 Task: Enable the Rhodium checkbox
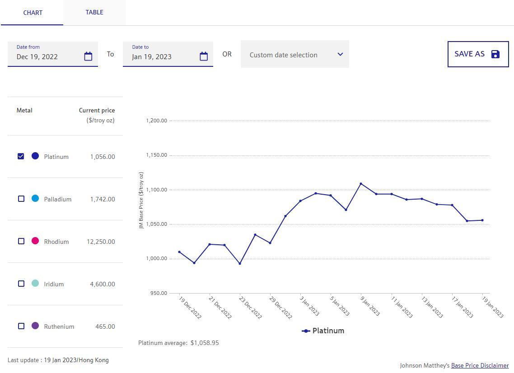point(21,241)
